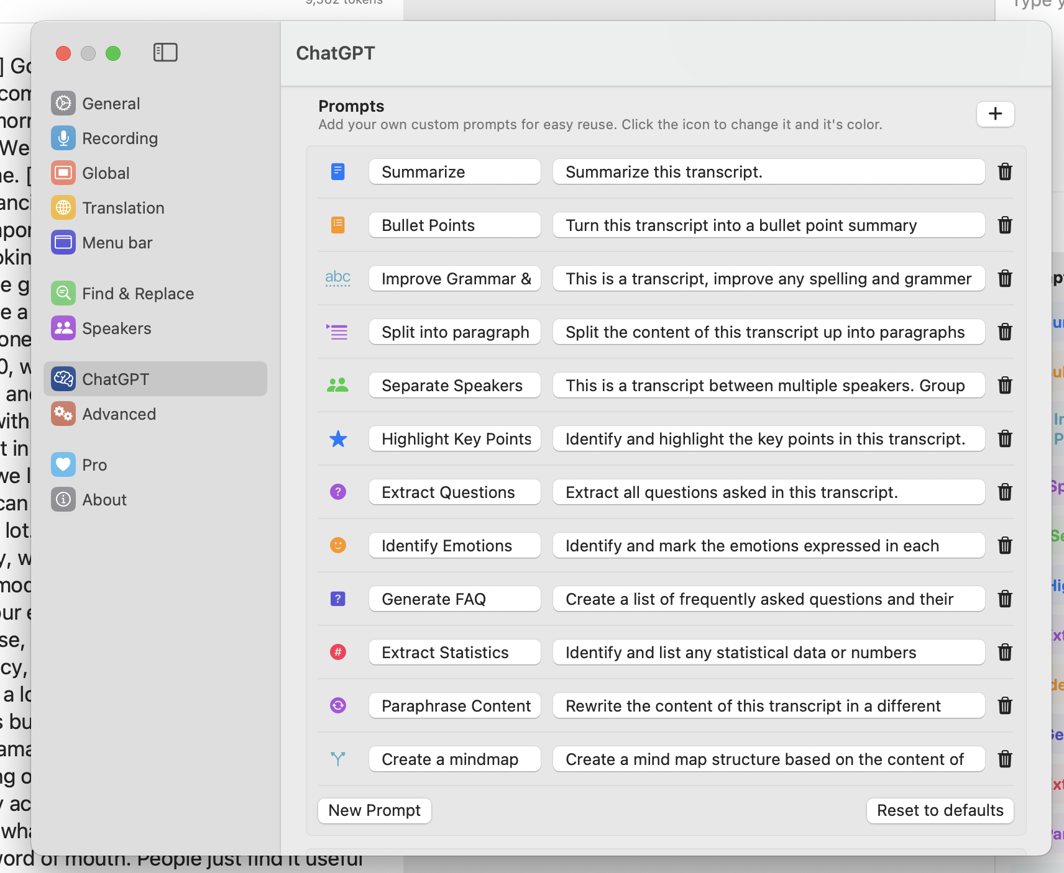The width and height of the screenshot is (1064, 873).
Task: Click the Create a mindmap branch icon
Action: point(338,759)
